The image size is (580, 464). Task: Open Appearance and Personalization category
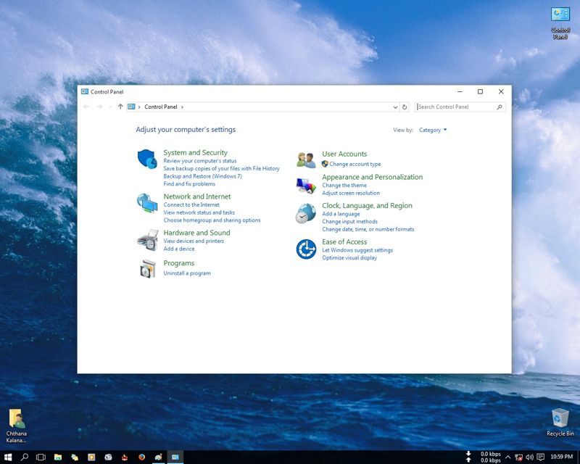point(372,177)
